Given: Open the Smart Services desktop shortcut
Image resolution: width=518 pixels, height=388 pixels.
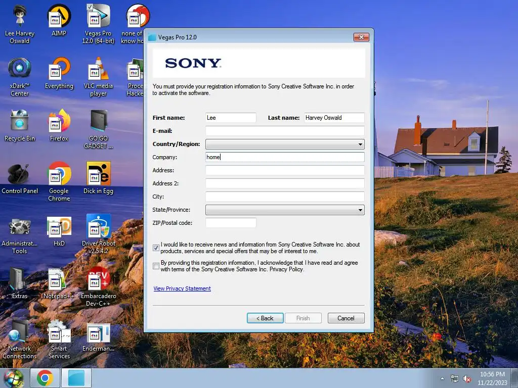Looking at the screenshot, I should point(59,339).
